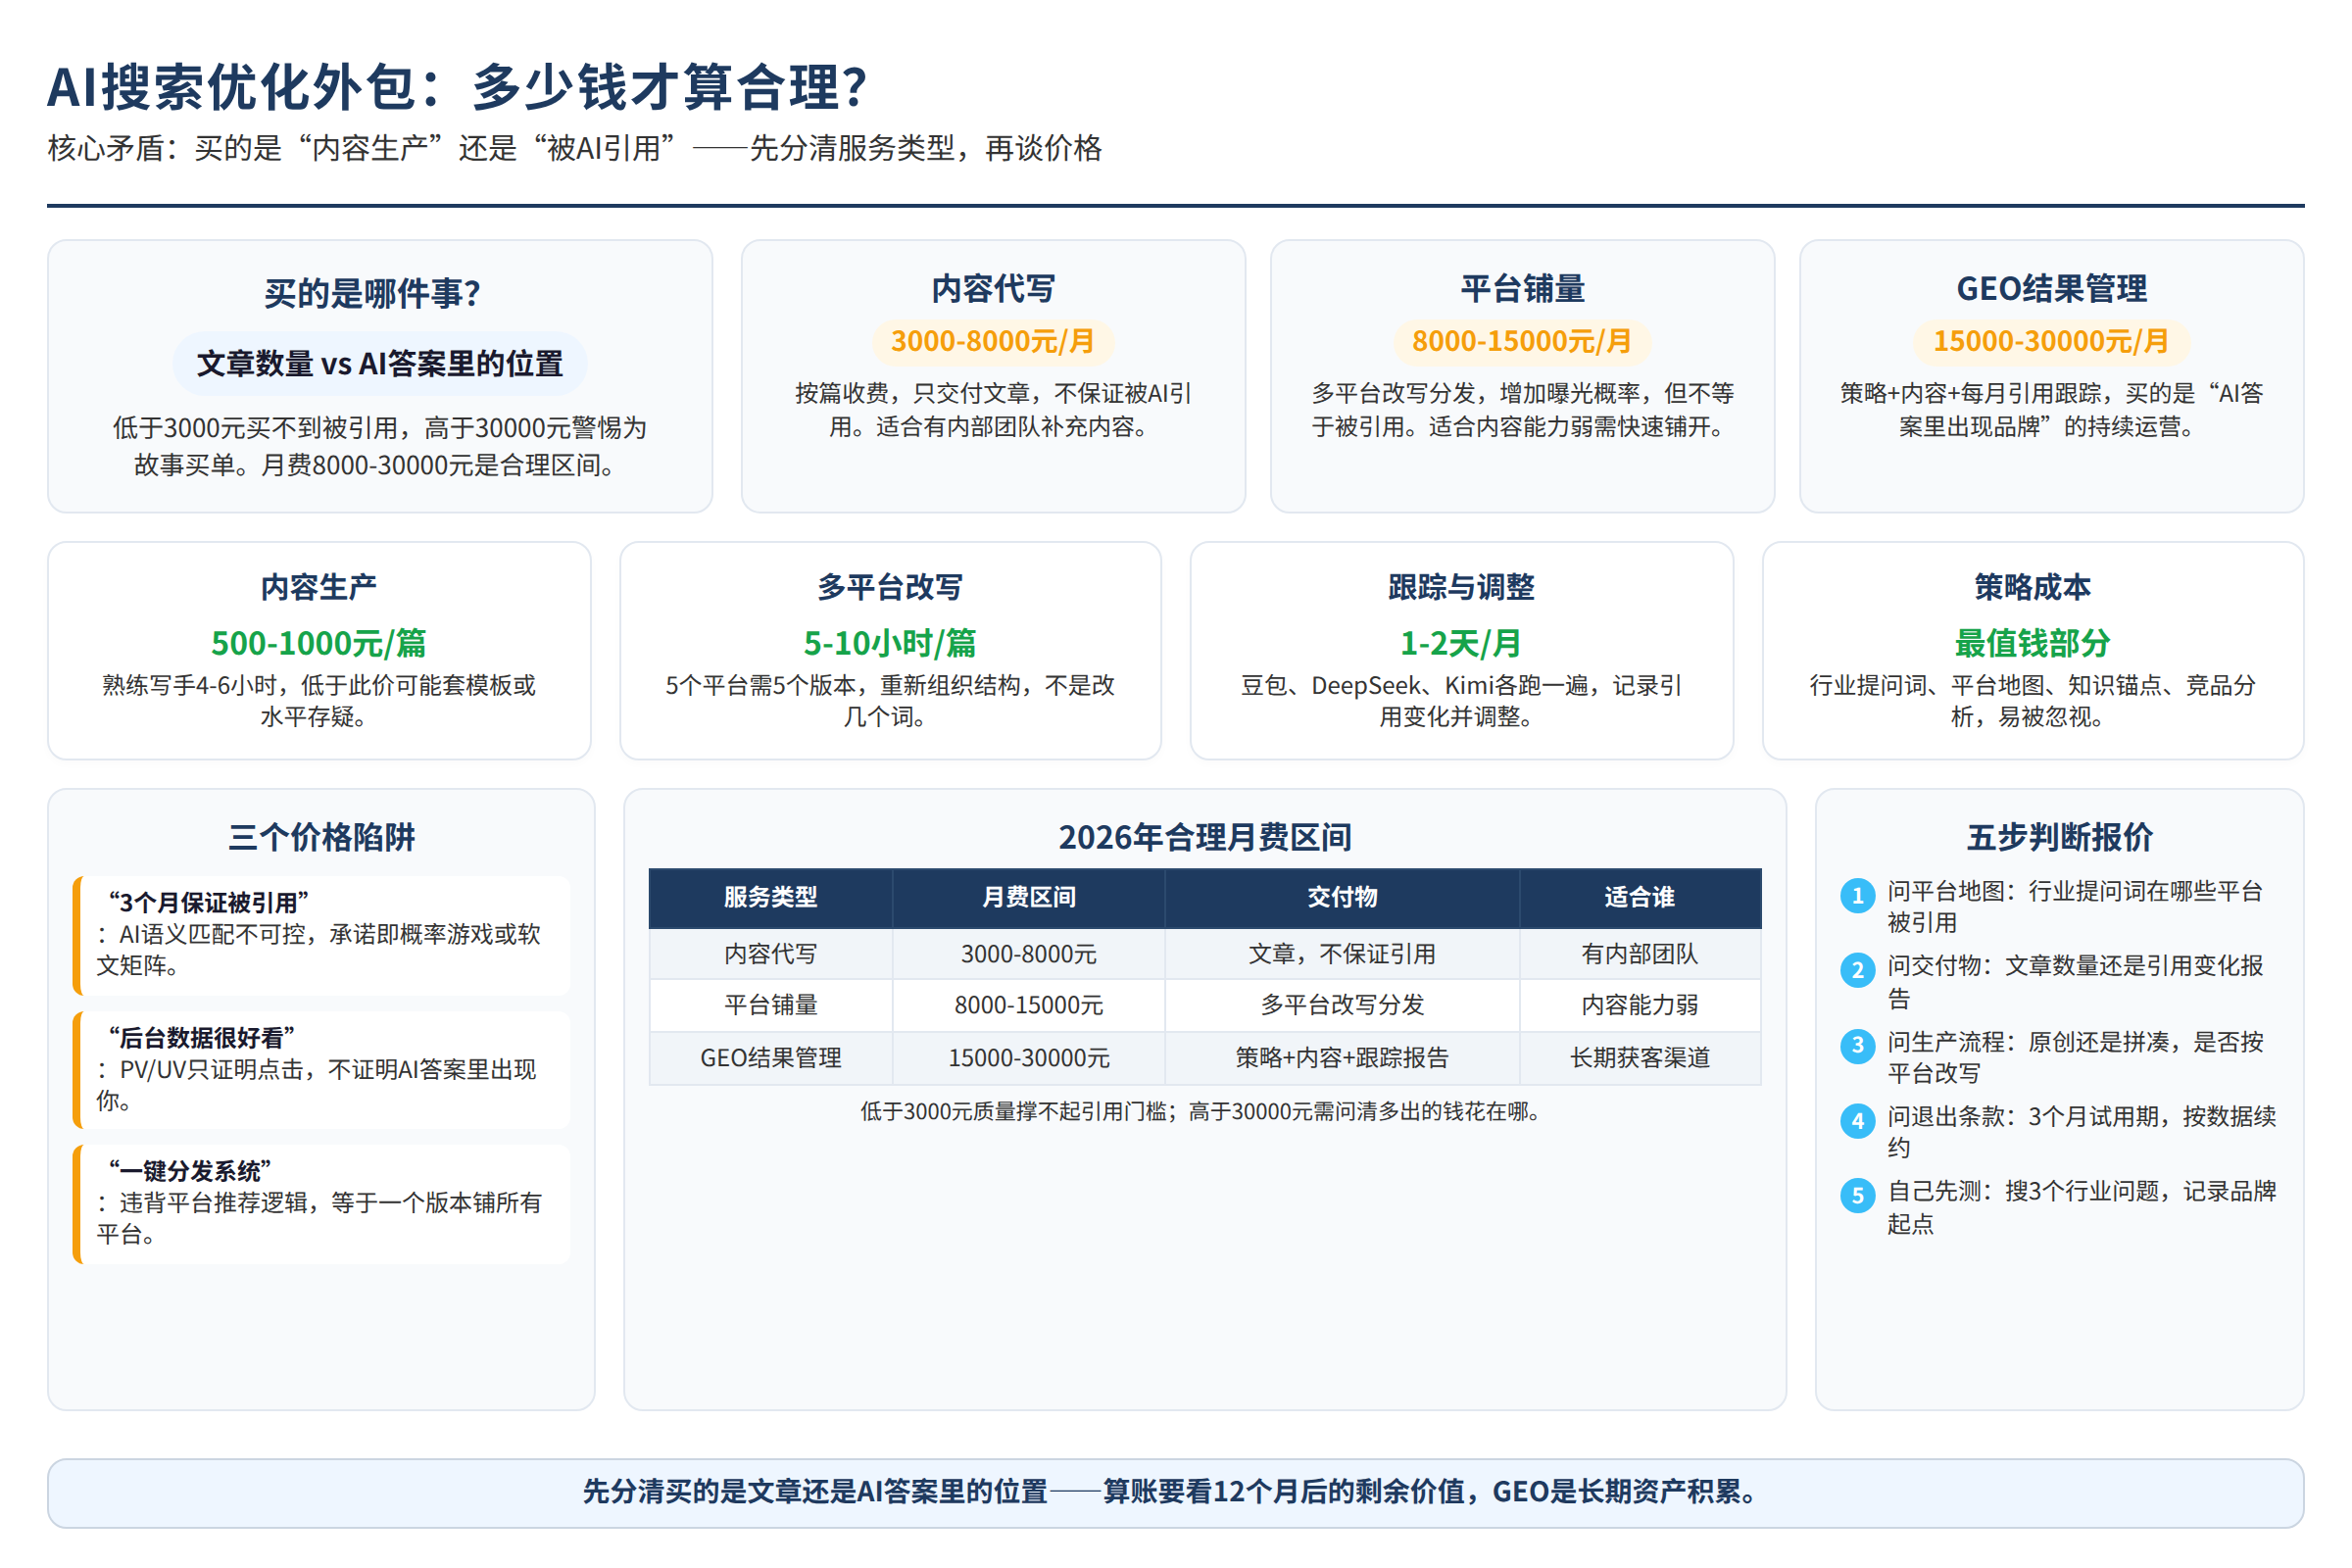This screenshot has width=2352, height=1568.
Task: Click the 服务类型 table header
Action: click(771, 898)
